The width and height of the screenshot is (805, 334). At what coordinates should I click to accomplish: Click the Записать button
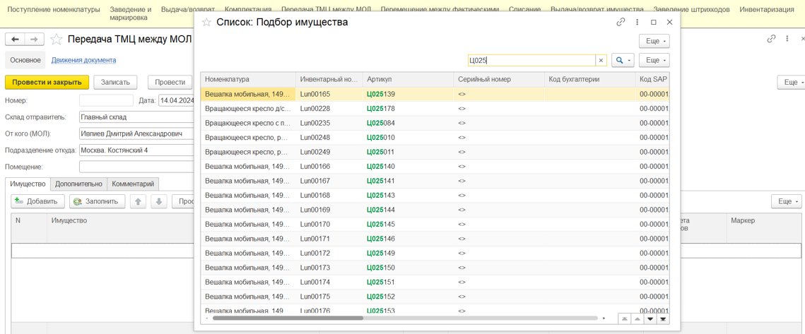(115, 82)
